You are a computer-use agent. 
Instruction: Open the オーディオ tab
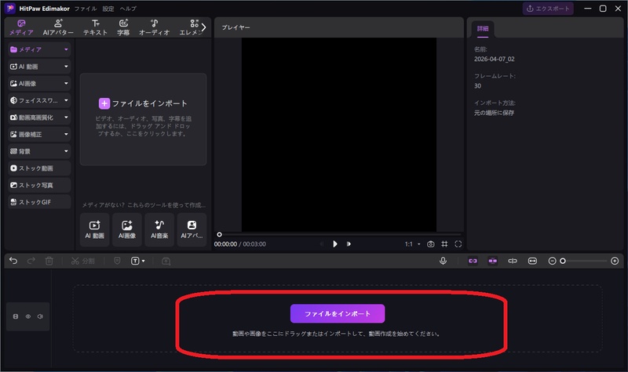coord(154,27)
